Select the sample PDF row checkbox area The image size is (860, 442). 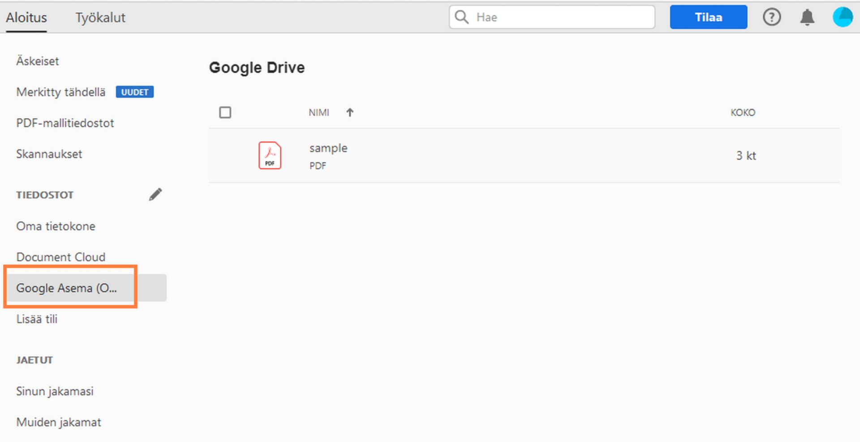point(225,155)
